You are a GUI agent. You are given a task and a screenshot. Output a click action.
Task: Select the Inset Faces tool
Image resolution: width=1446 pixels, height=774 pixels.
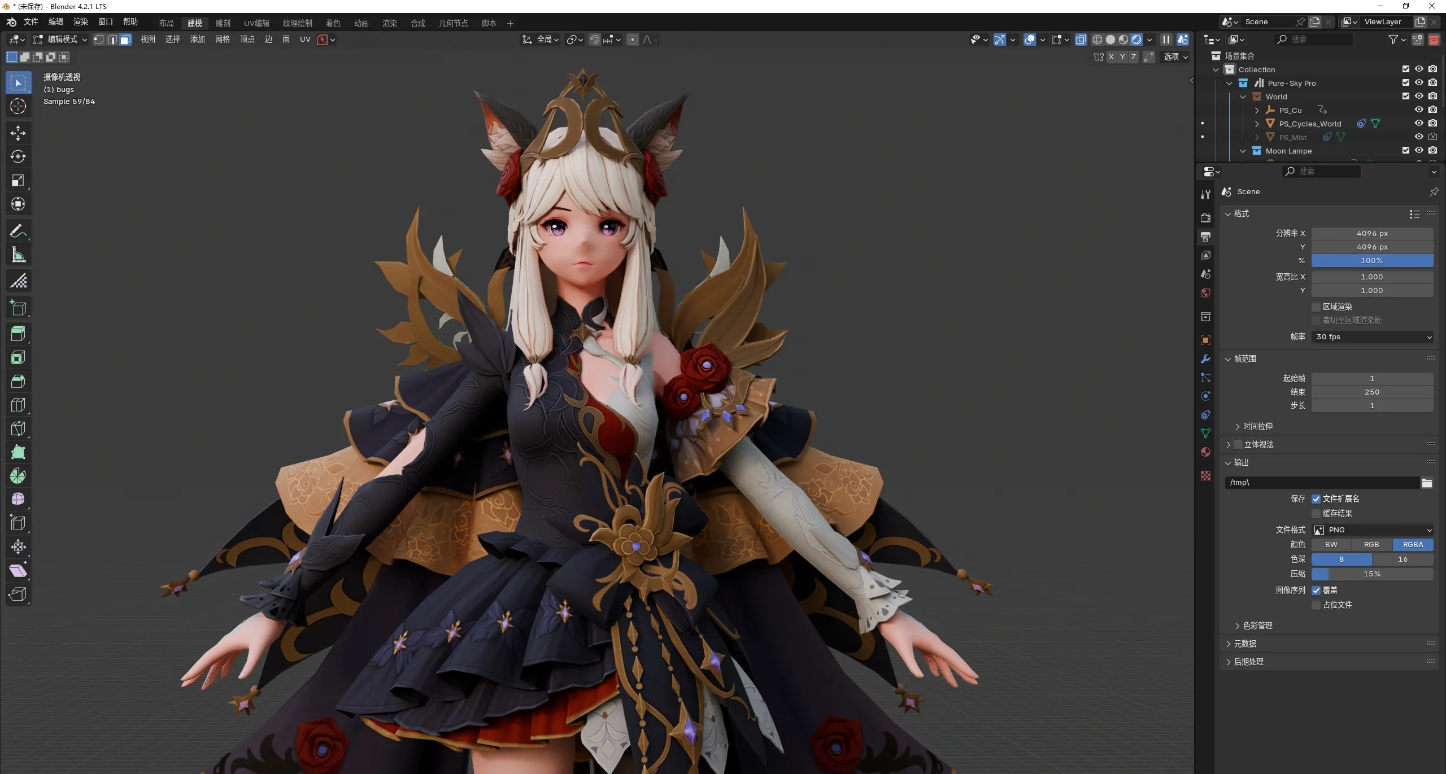(x=18, y=358)
